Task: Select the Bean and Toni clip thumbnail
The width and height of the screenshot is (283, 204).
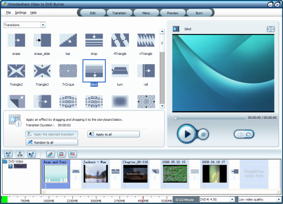Action: pyautogui.click(x=56, y=174)
